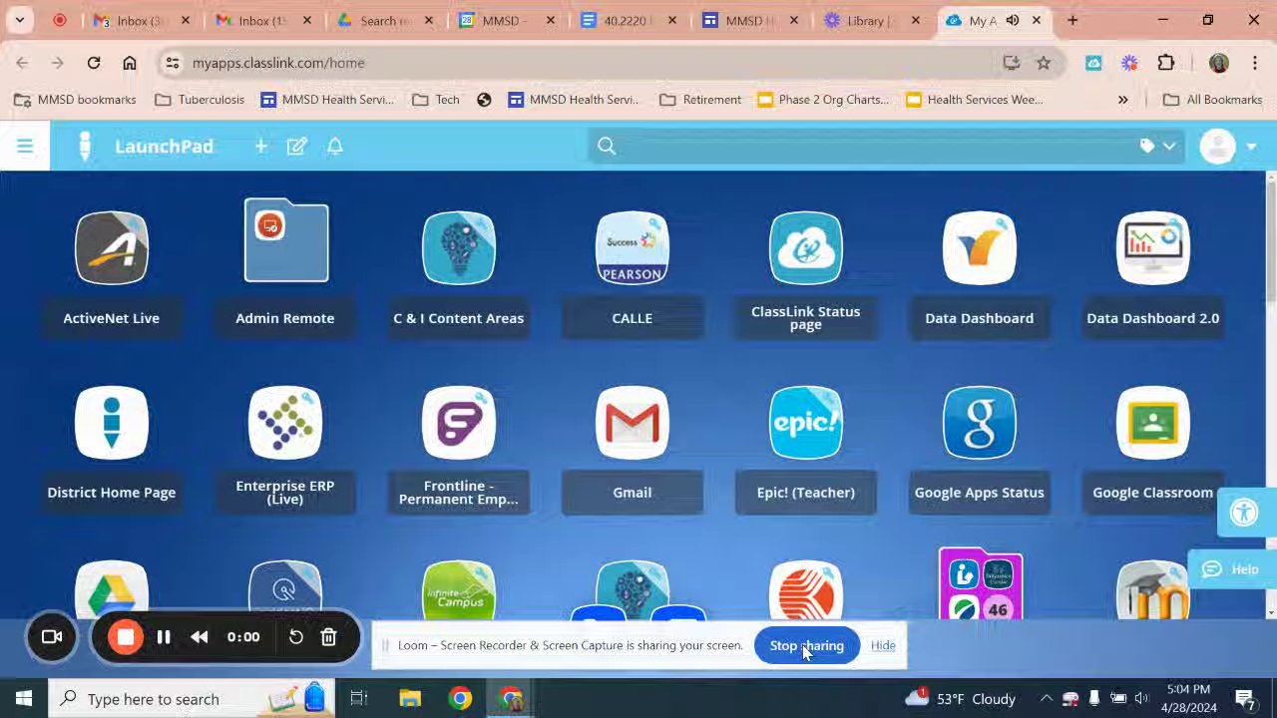The image size is (1277, 718).
Task: Open the Retirement bookmarks folder
Action: [x=700, y=100]
